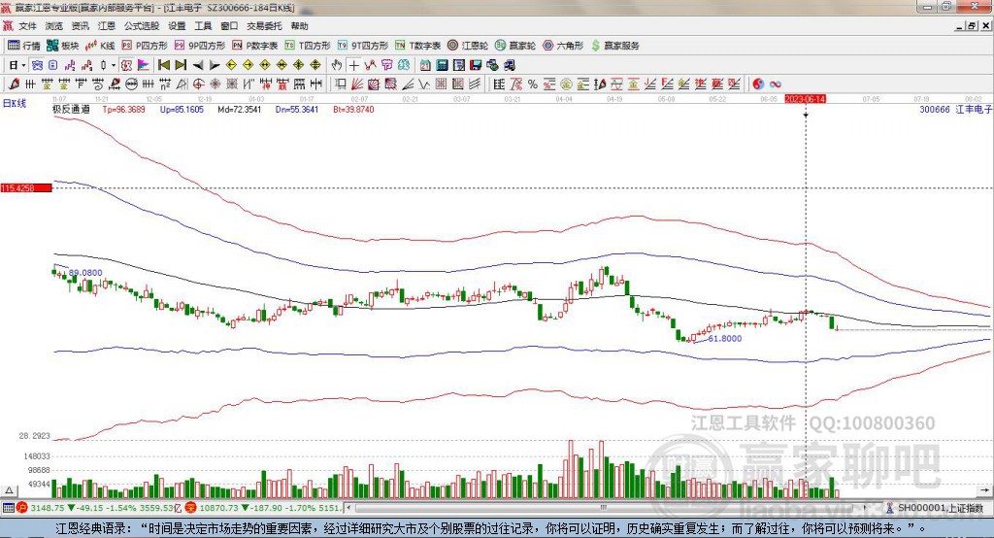Open the 行情 market quotes view
Image resolution: width=994 pixels, height=538 pixels.
[x=24, y=46]
